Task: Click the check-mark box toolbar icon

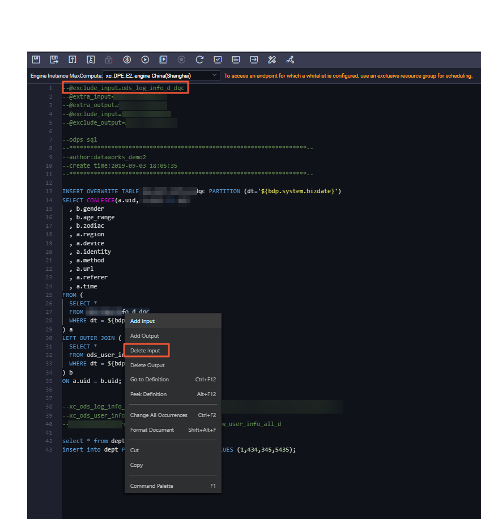Action: pos(218,59)
